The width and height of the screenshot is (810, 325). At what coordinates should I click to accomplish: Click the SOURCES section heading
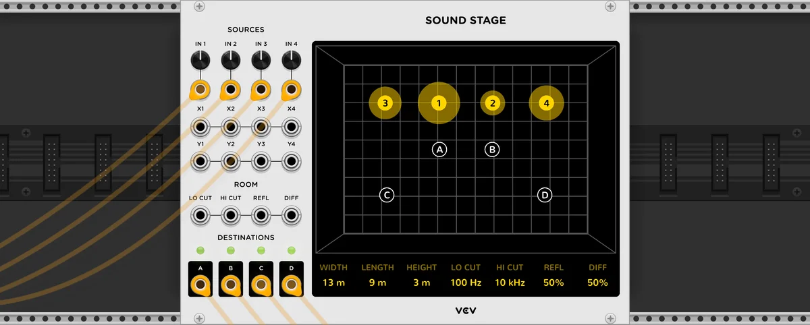coord(246,30)
